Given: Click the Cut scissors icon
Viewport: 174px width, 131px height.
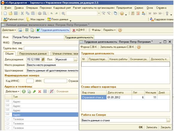Looking at the screenshot, I should click(22, 13).
